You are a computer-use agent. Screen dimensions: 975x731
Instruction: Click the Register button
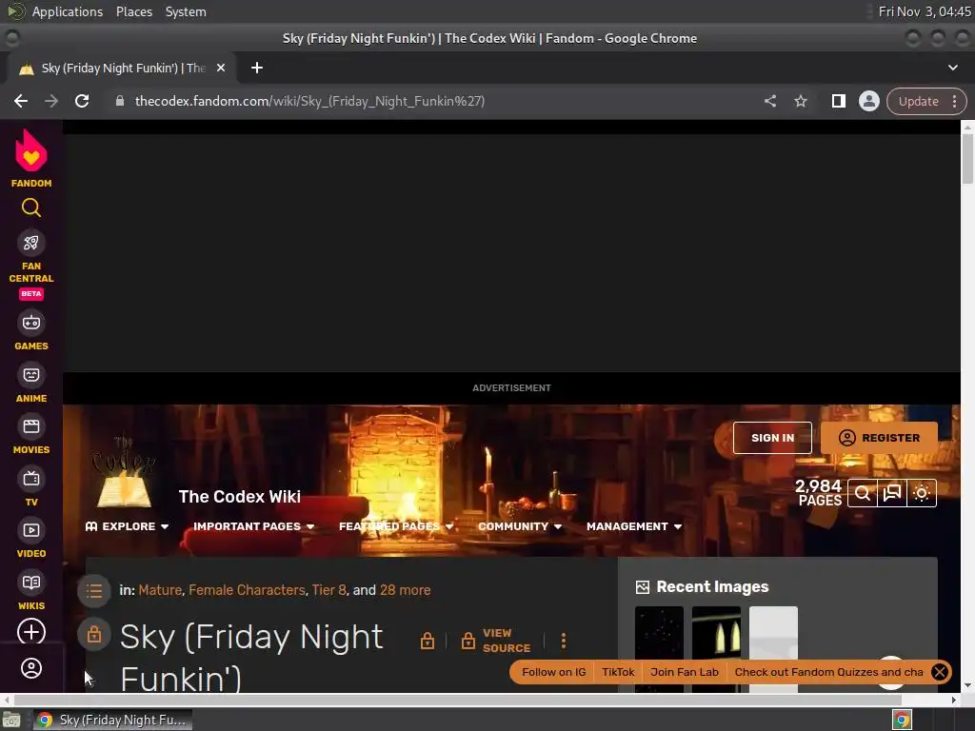point(879,438)
